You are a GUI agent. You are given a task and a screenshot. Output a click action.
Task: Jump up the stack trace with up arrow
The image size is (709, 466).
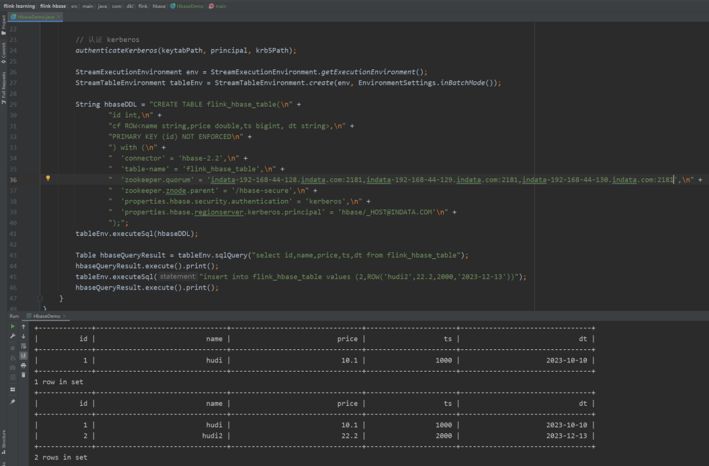click(x=24, y=326)
